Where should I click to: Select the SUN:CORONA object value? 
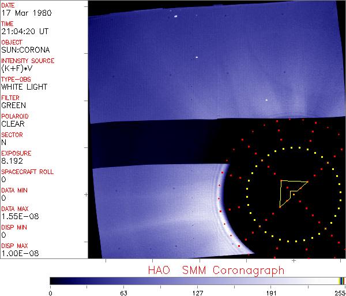pos(25,50)
